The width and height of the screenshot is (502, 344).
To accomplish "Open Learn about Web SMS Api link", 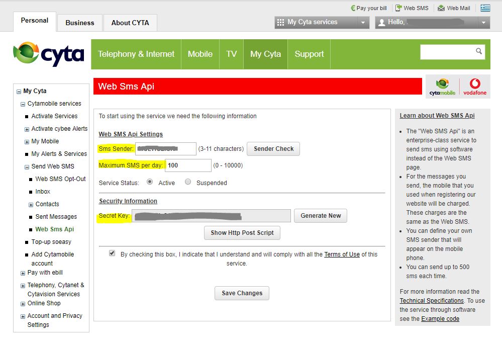I will [437, 116].
